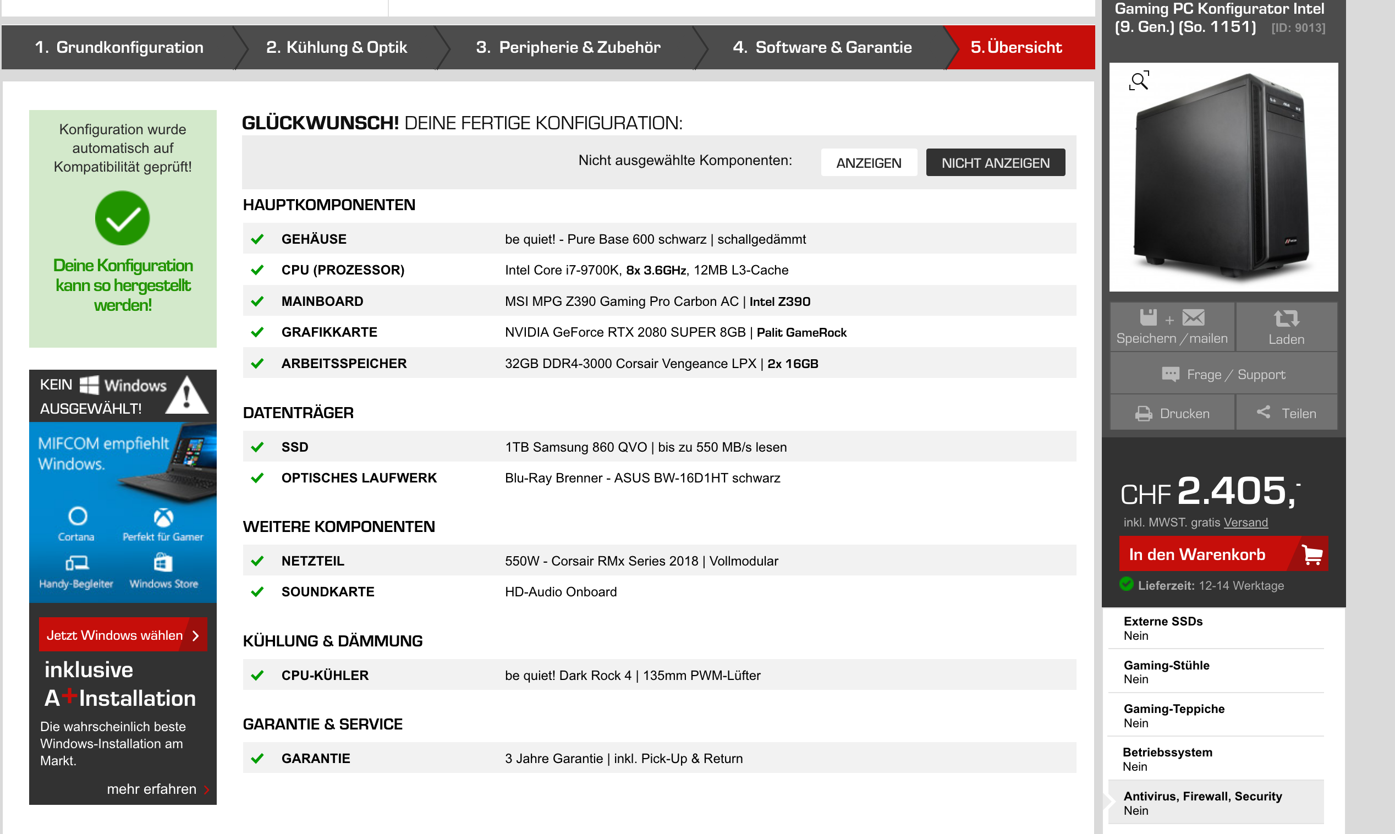Click the speech bubble Frage icon
The height and width of the screenshot is (834, 1395).
(x=1170, y=374)
